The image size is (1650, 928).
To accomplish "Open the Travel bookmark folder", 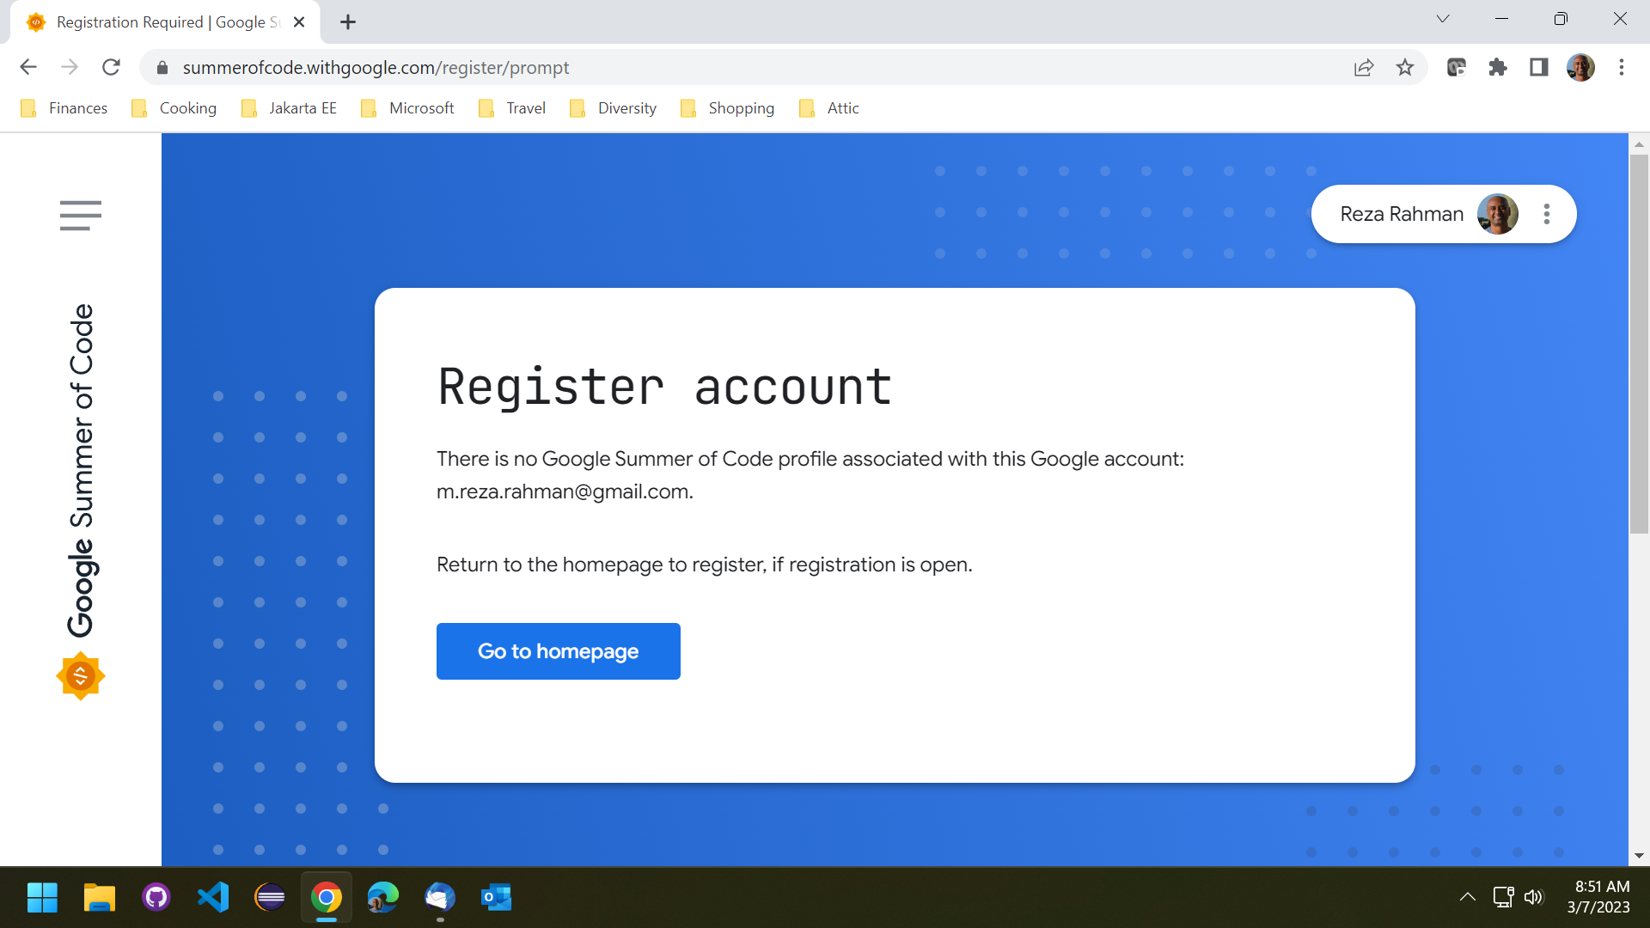I will click(513, 108).
